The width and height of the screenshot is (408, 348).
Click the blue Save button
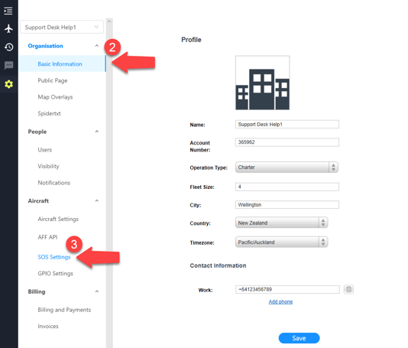pos(299,338)
